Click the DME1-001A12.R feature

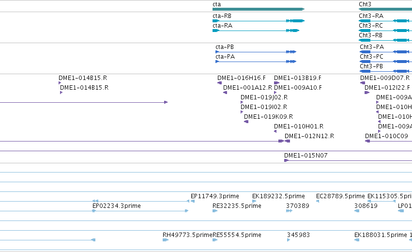click(x=247, y=88)
